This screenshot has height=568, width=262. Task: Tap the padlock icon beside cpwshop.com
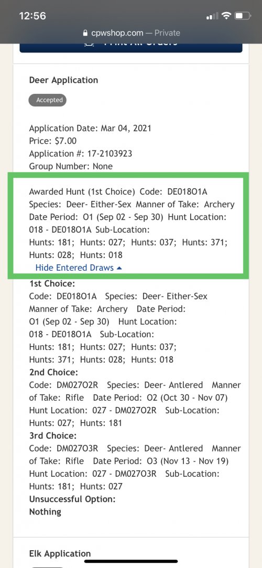85,33
